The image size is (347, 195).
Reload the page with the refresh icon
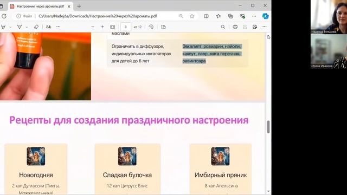coord(4,16)
